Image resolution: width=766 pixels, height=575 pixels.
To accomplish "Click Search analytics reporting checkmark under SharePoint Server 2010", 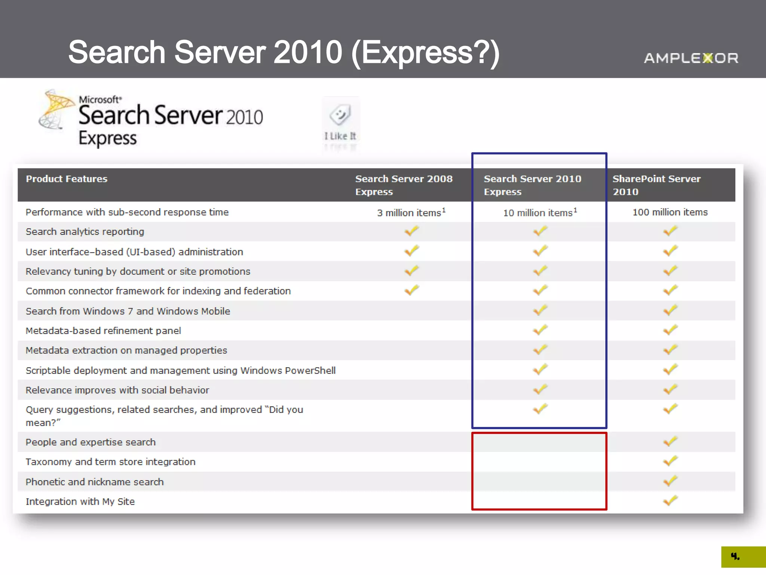I will (x=670, y=231).
